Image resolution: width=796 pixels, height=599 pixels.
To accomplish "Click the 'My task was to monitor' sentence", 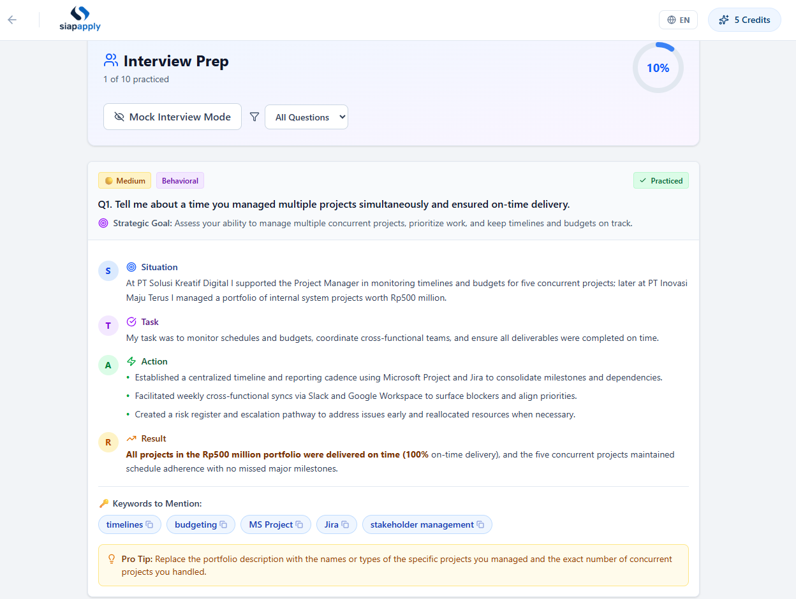I will tap(392, 338).
